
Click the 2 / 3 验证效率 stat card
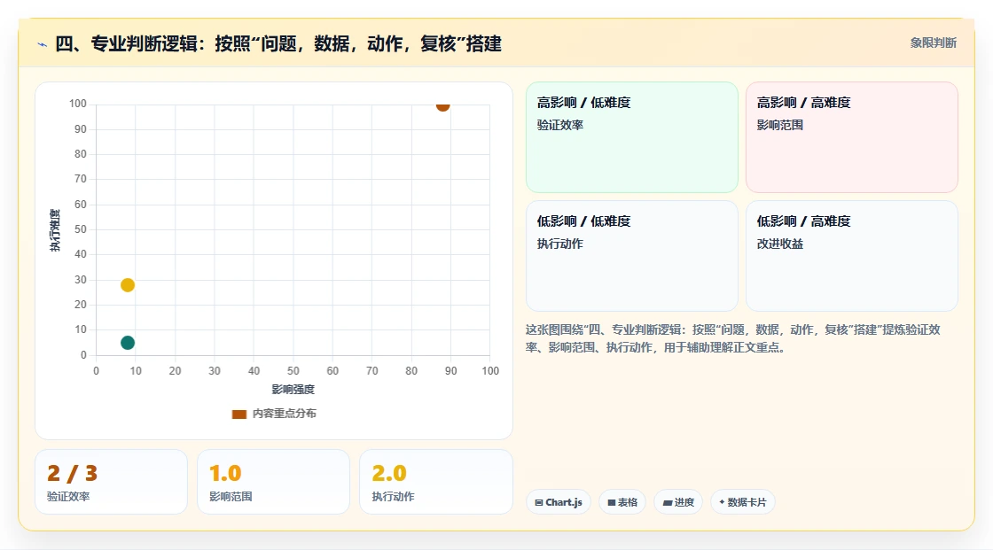tap(112, 482)
